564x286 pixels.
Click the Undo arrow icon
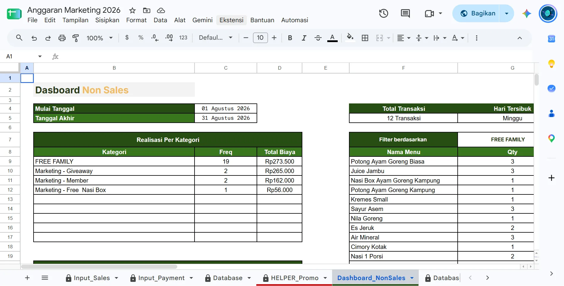pyautogui.click(x=34, y=38)
